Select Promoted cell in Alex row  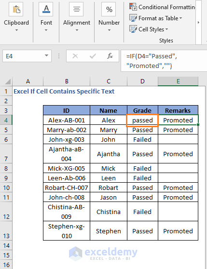point(178,120)
